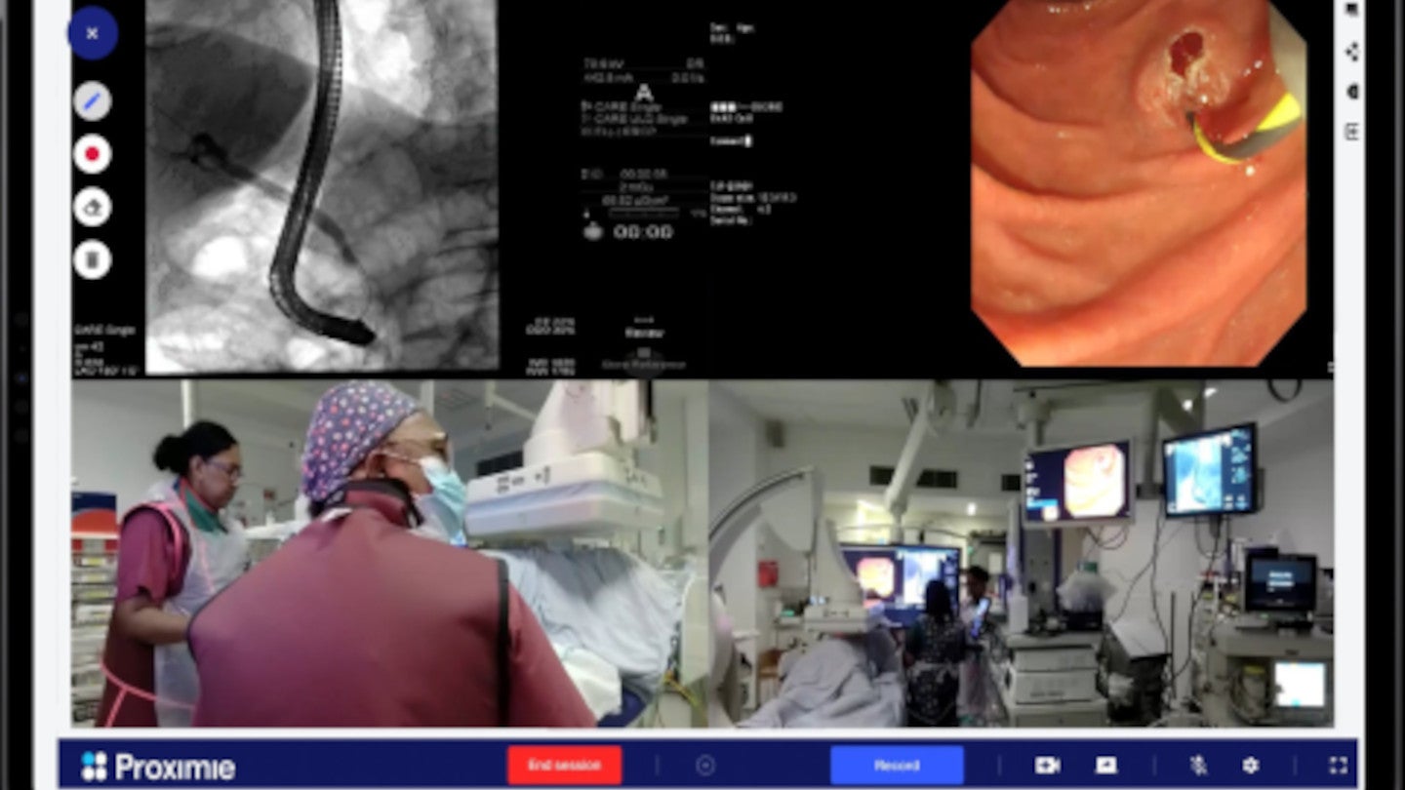The width and height of the screenshot is (1405, 790).
Task: Mute the microphone
Action: click(x=1199, y=767)
